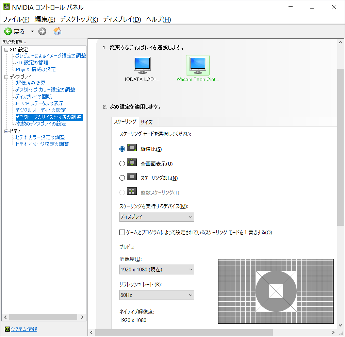
Task: Open HDCP ステータスの表示
Action: (40, 103)
